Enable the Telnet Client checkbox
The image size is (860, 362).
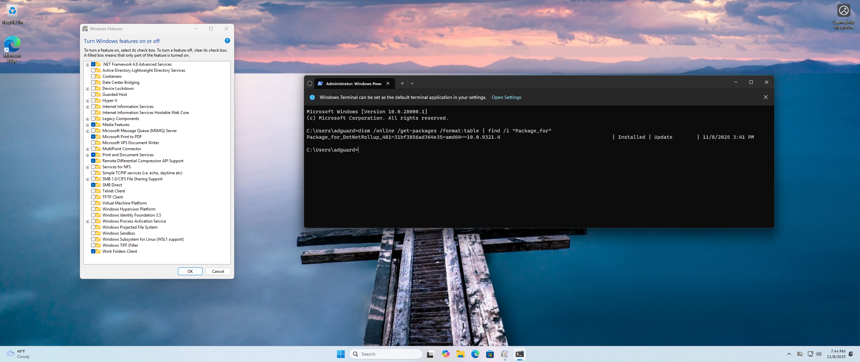click(x=93, y=191)
